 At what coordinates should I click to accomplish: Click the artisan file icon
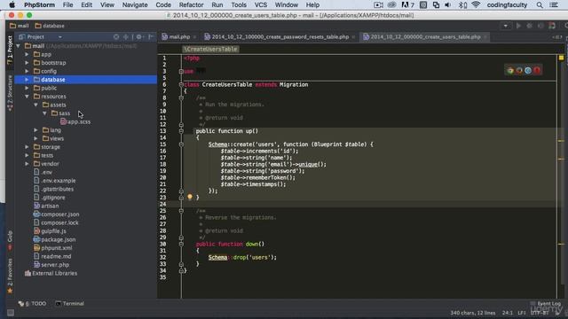(36, 206)
